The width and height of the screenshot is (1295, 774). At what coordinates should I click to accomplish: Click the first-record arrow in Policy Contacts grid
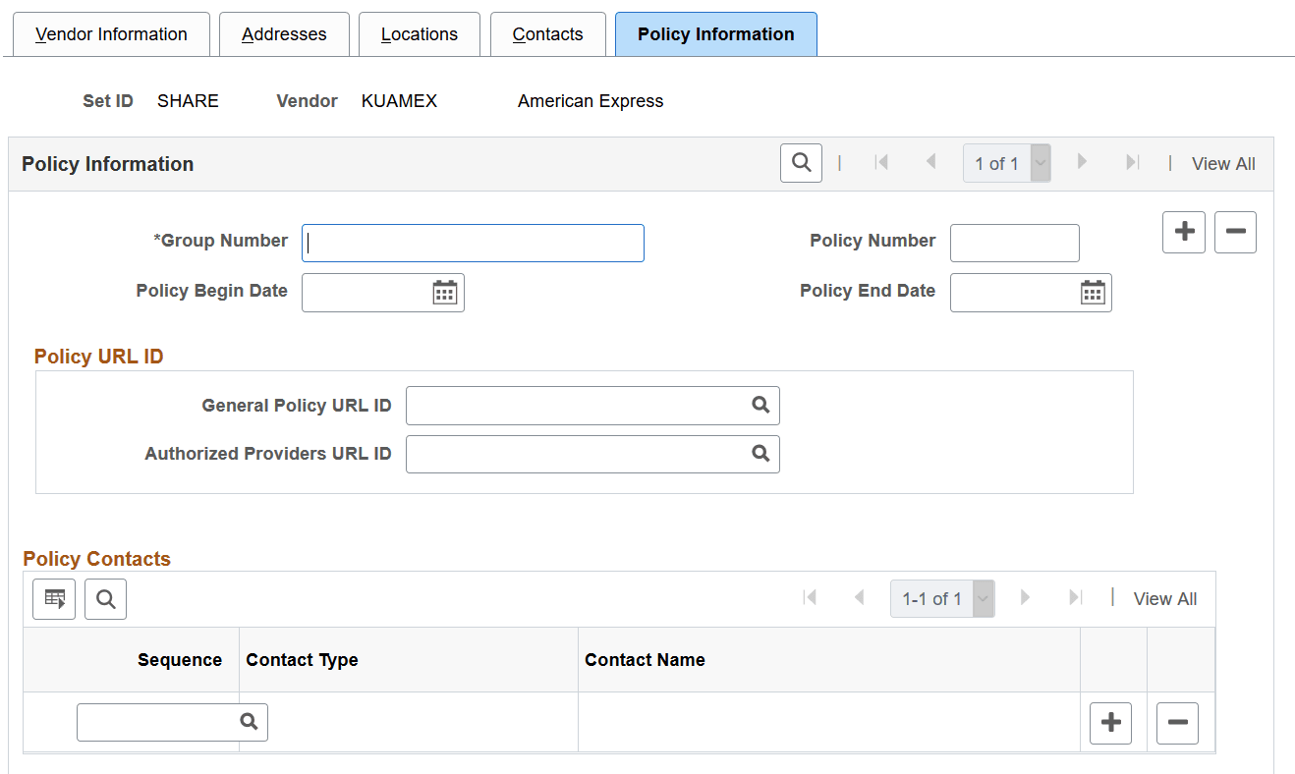(x=809, y=598)
